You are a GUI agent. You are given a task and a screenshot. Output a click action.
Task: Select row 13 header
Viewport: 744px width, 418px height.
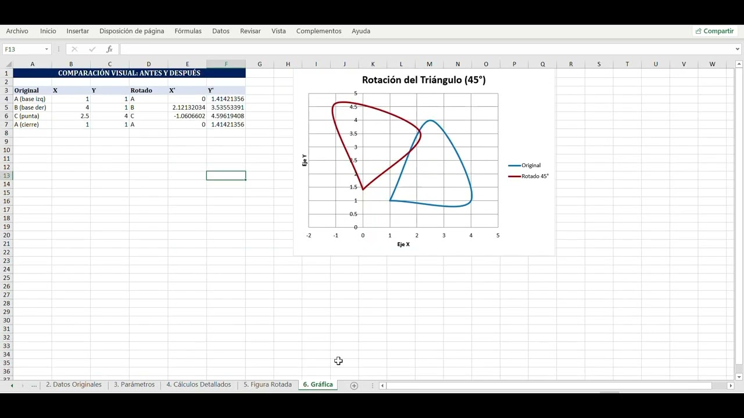pyautogui.click(x=6, y=175)
